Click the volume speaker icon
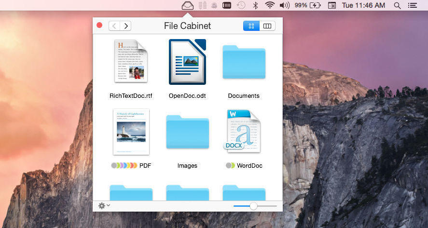 [285, 5]
